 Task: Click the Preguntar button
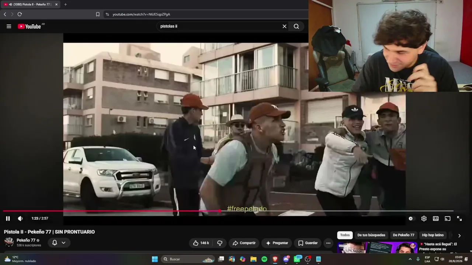pyautogui.click(x=277, y=243)
